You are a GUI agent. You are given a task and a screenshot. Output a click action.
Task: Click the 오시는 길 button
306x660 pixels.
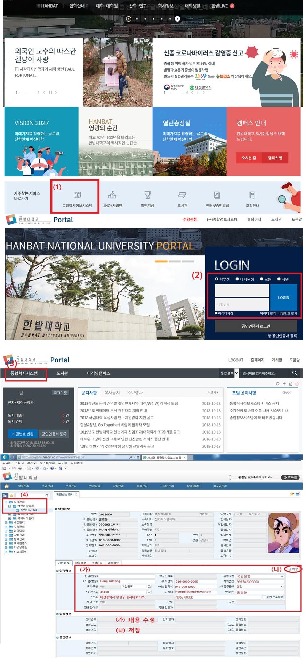point(249,158)
